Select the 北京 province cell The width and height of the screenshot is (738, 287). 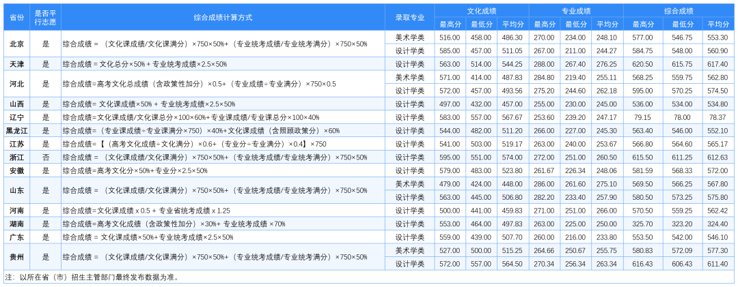click(x=17, y=44)
